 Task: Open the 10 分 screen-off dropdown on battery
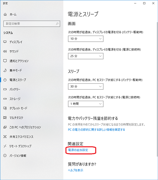86,39
